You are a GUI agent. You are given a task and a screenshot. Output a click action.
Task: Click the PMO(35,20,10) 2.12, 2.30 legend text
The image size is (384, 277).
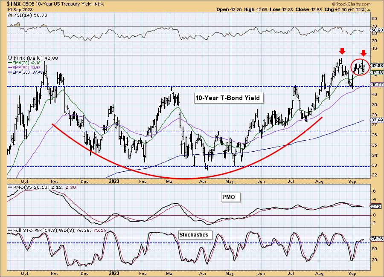click(x=44, y=187)
